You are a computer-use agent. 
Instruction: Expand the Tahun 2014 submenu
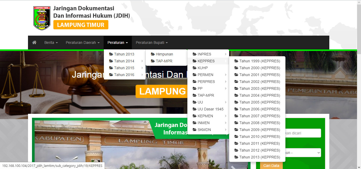pos(125,61)
